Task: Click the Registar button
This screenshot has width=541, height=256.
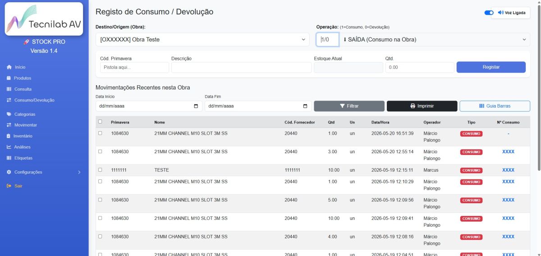Action: [x=491, y=67]
